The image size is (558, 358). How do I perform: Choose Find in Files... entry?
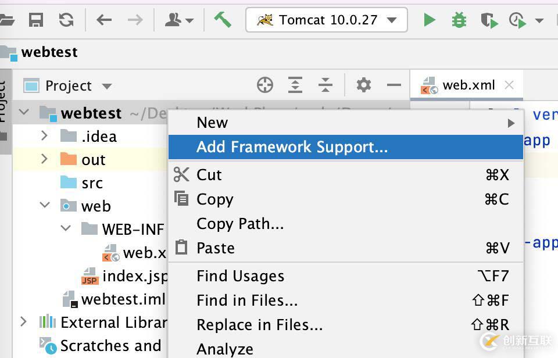pos(345,300)
